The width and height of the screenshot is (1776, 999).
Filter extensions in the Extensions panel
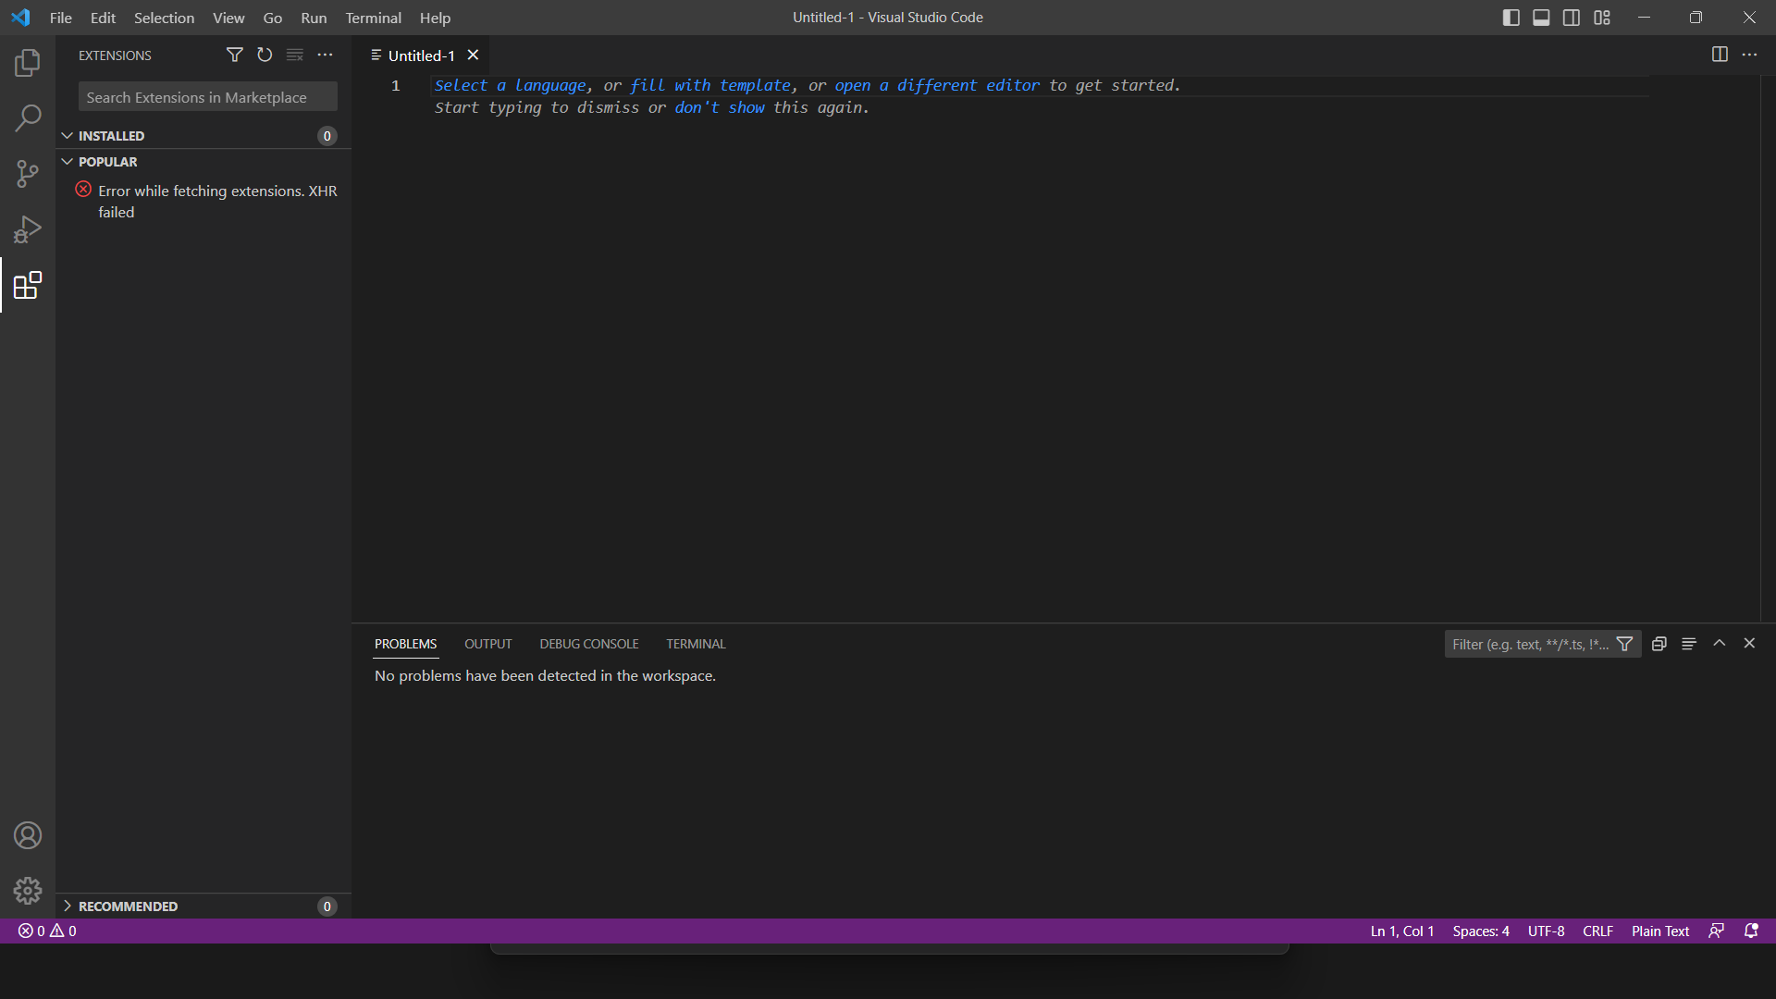point(234,55)
